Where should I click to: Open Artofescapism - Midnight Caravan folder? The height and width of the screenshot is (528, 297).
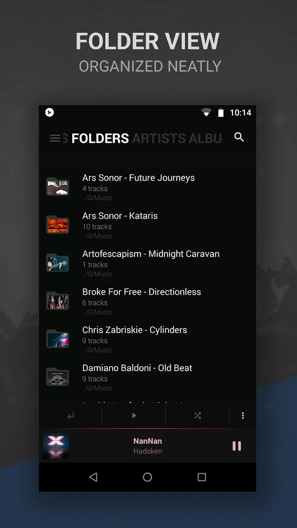147,264
